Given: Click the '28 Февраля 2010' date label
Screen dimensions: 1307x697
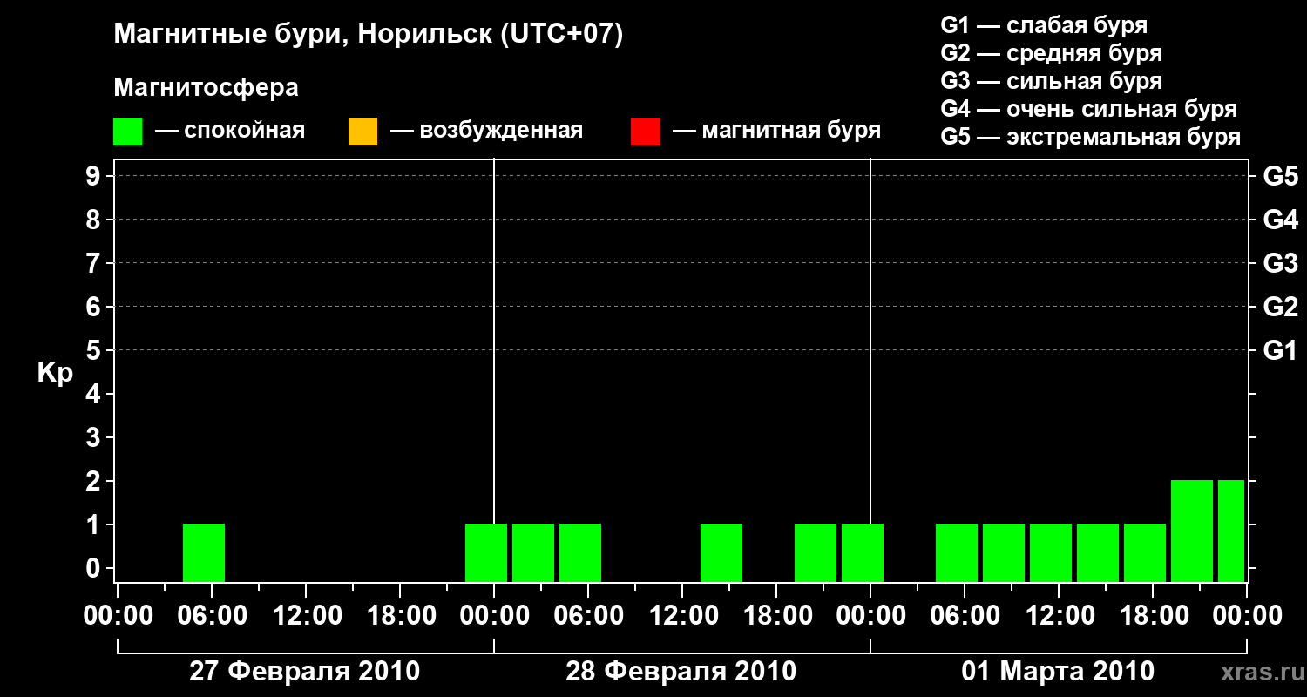Looking at the screenshot, I should pyautogui.click(x=681, y=672).
